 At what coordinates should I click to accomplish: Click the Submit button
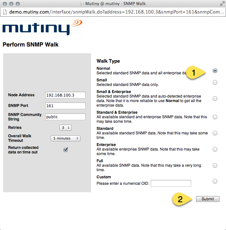208,199
